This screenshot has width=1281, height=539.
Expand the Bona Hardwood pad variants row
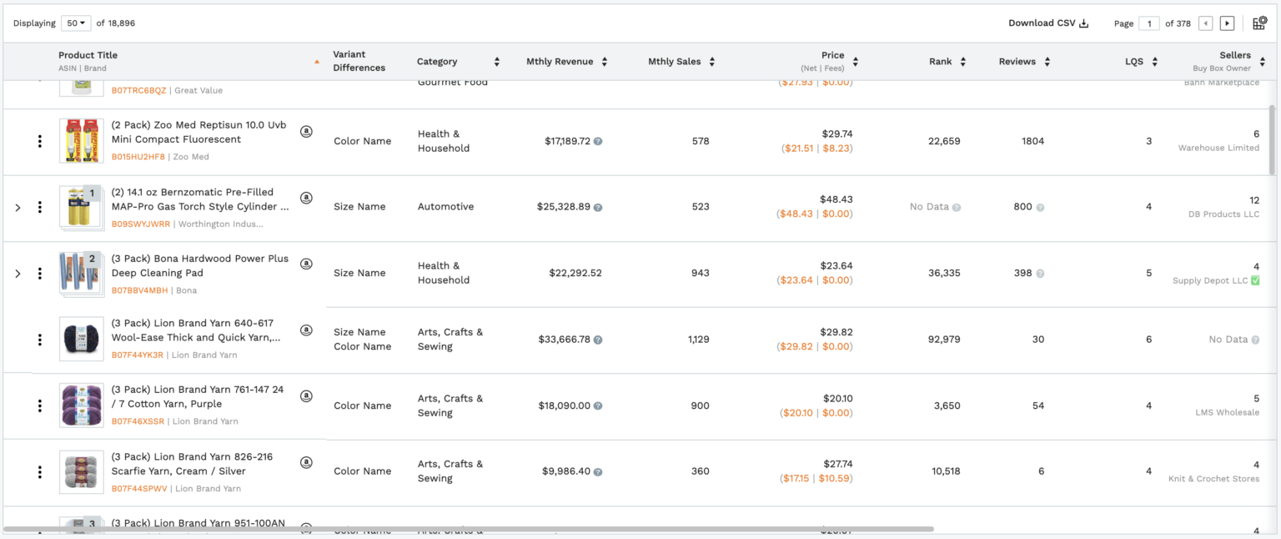[x=18, y=274]
